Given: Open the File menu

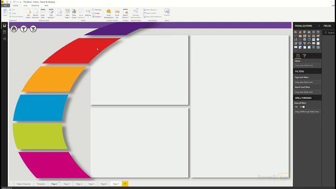Looking at the screenshot, I should (5, 5).
